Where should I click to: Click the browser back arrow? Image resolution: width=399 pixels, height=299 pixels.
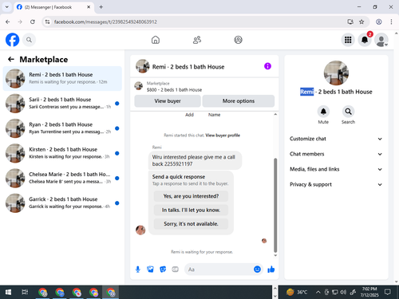point(8,22)
